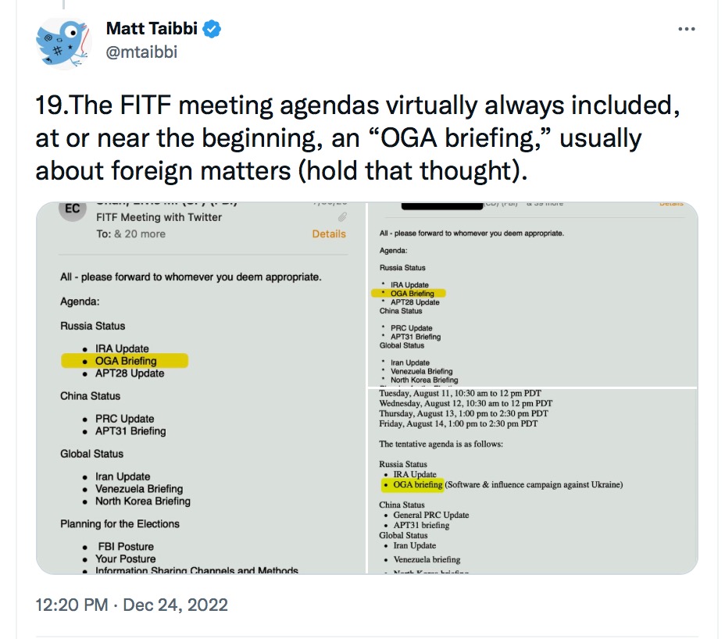725x639 pixels.
Task: Click the black redacted sender bar
Action: pos(442,205)
